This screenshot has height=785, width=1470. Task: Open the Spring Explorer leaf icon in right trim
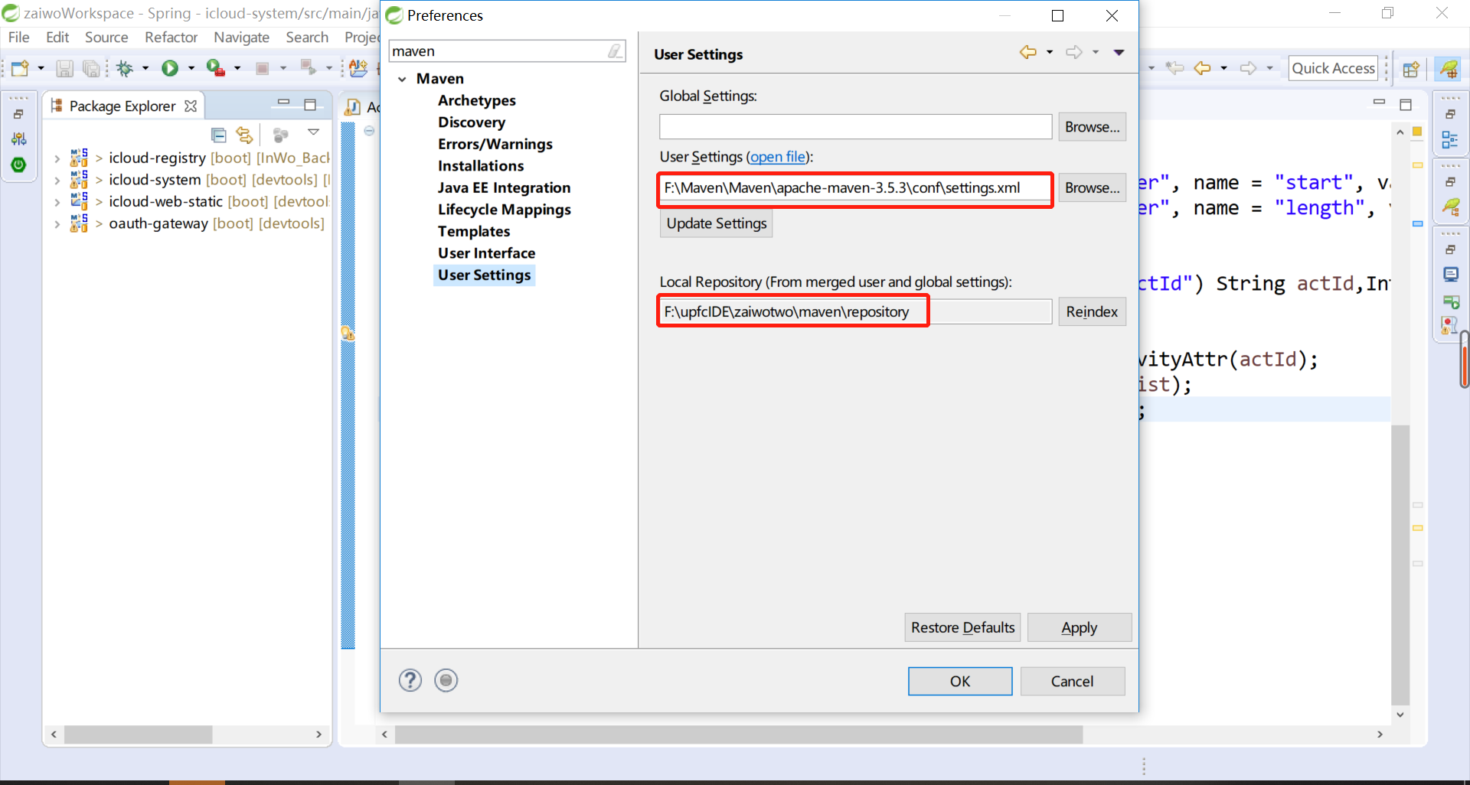point(1450,207)
